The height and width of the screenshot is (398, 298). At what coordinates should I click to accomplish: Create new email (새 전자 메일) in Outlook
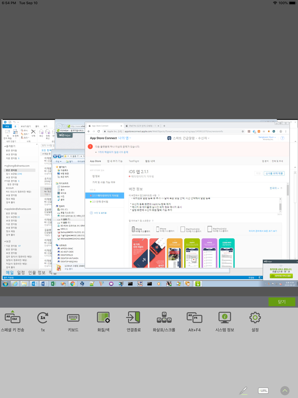point(7,135)
